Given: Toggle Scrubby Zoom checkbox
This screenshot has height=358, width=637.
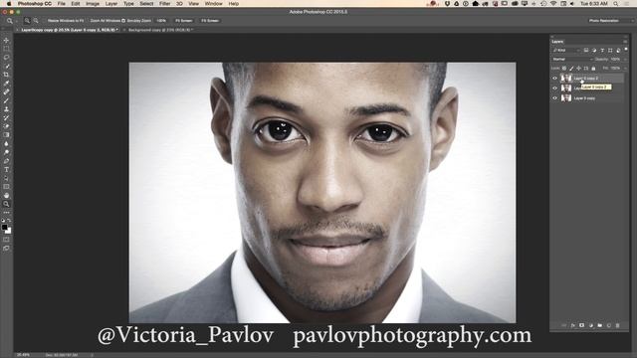Looking at the screenshot, I should tap(123, 20).
